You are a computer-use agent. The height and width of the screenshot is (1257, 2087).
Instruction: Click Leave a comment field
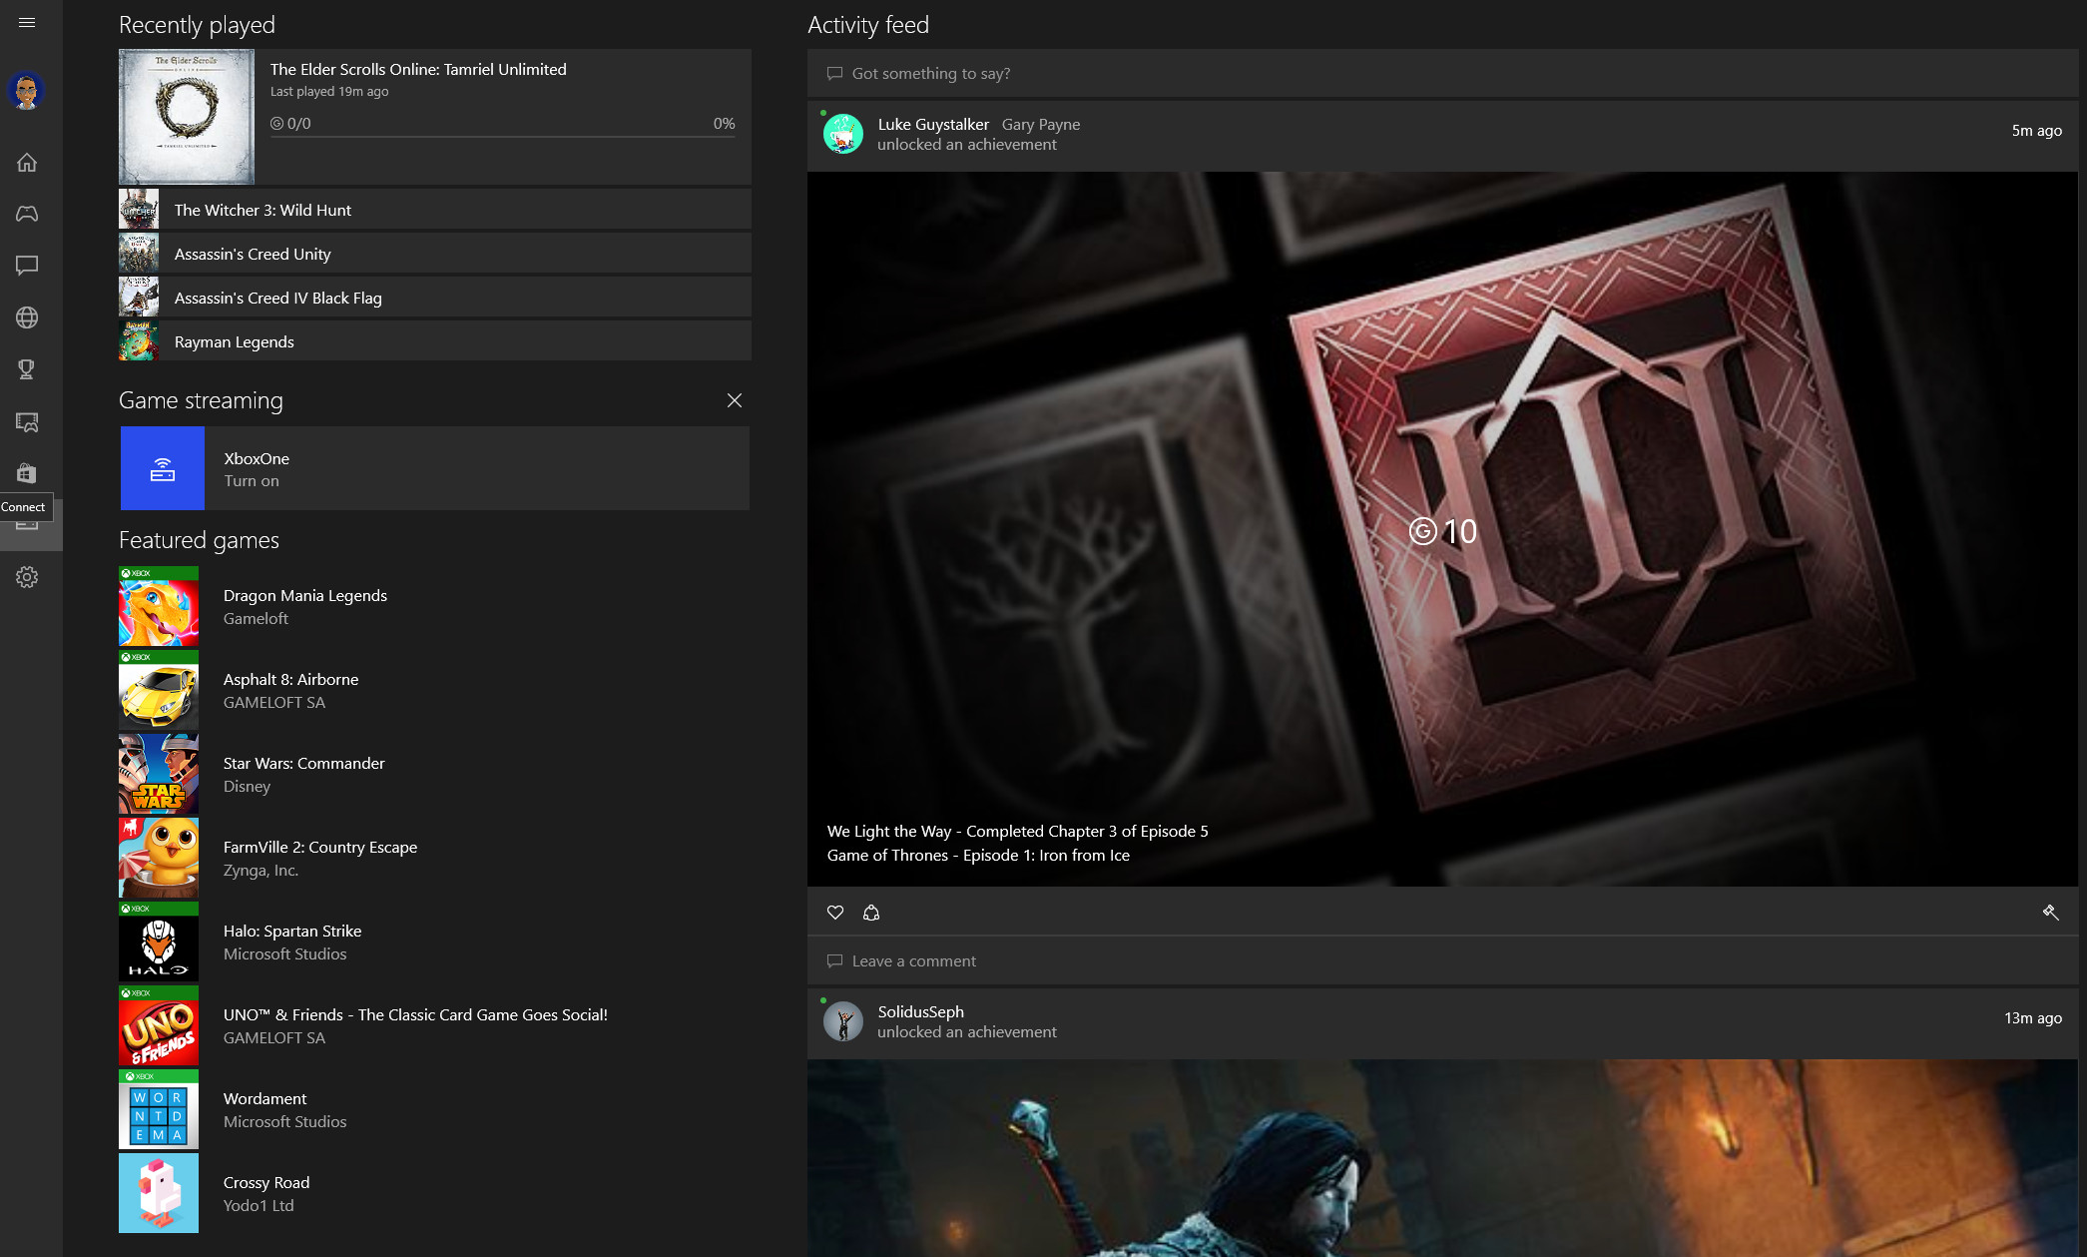tap(1442, 960)
